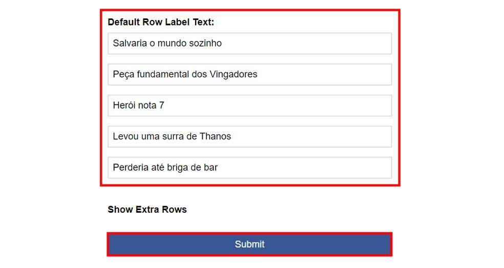504x268 pixels.
Task: Focus the 'Perderia até briga de bar' input
Action: [x=249, y=168]
